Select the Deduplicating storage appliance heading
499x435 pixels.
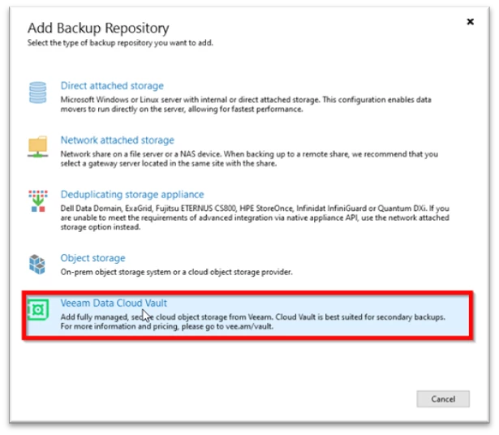132,195
